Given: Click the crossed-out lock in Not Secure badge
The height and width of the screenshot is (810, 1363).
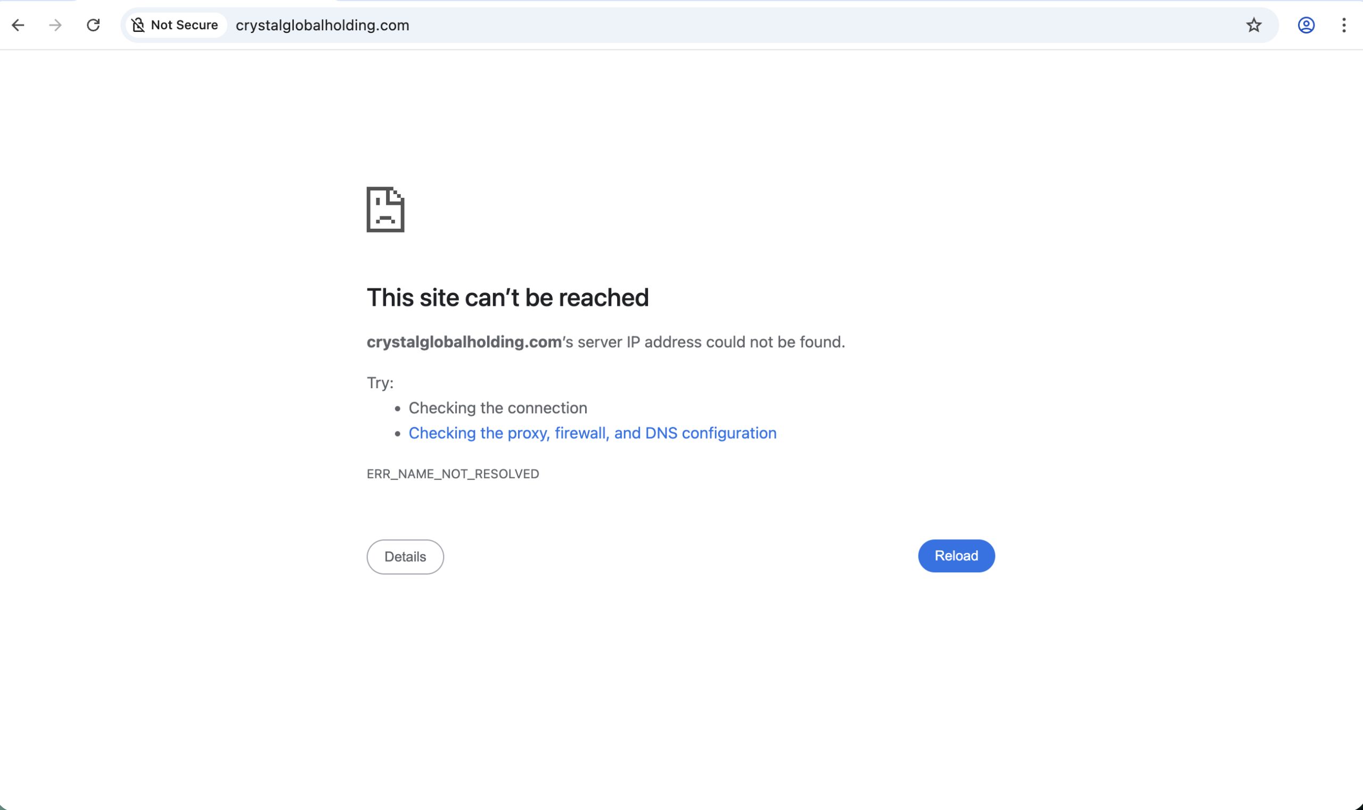Looking at the screenshot, I should coord(139,24).
